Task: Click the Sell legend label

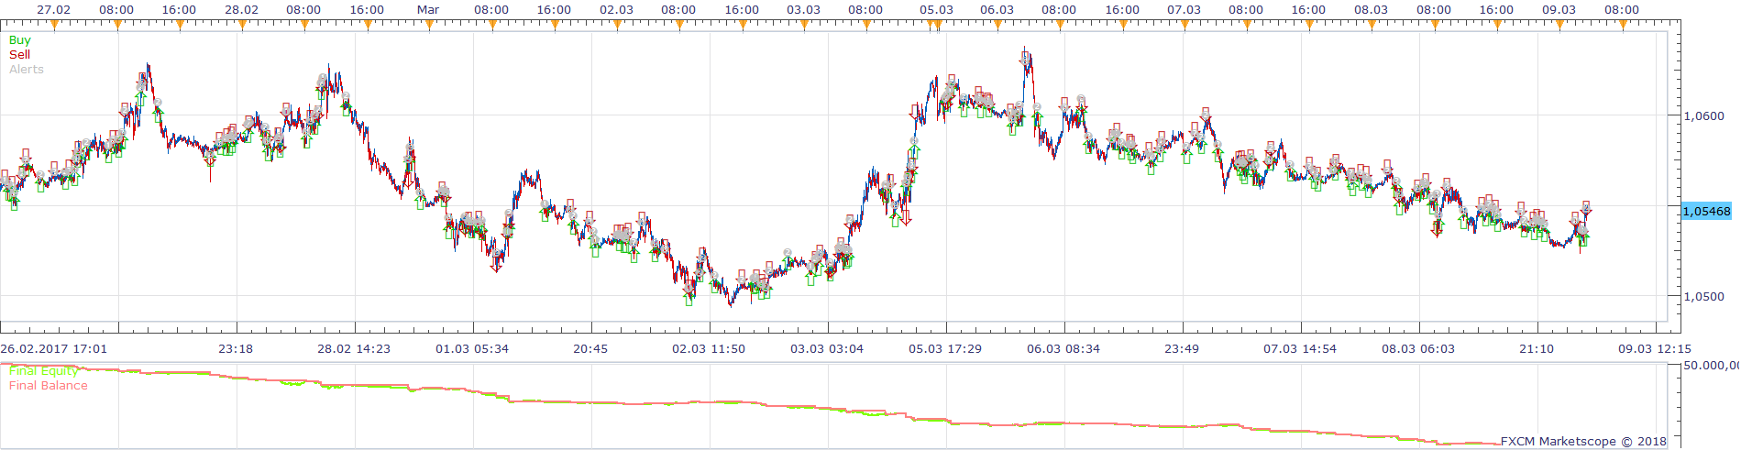Action: click(19, 55)
